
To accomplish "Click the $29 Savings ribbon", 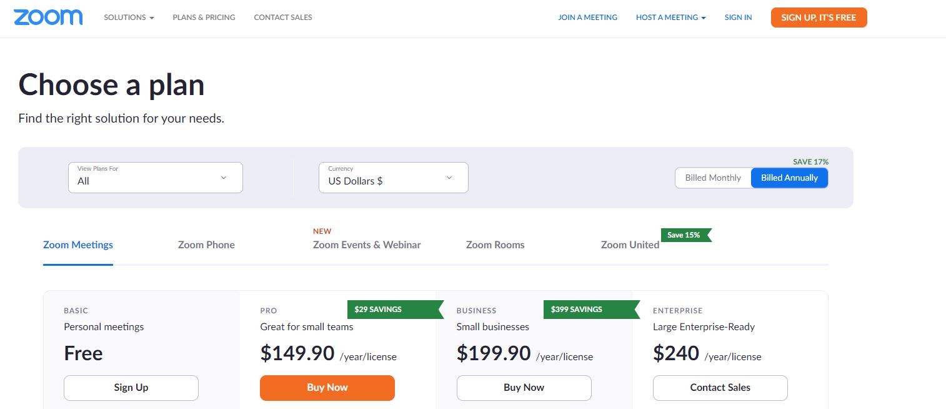I will click(395, 309).
